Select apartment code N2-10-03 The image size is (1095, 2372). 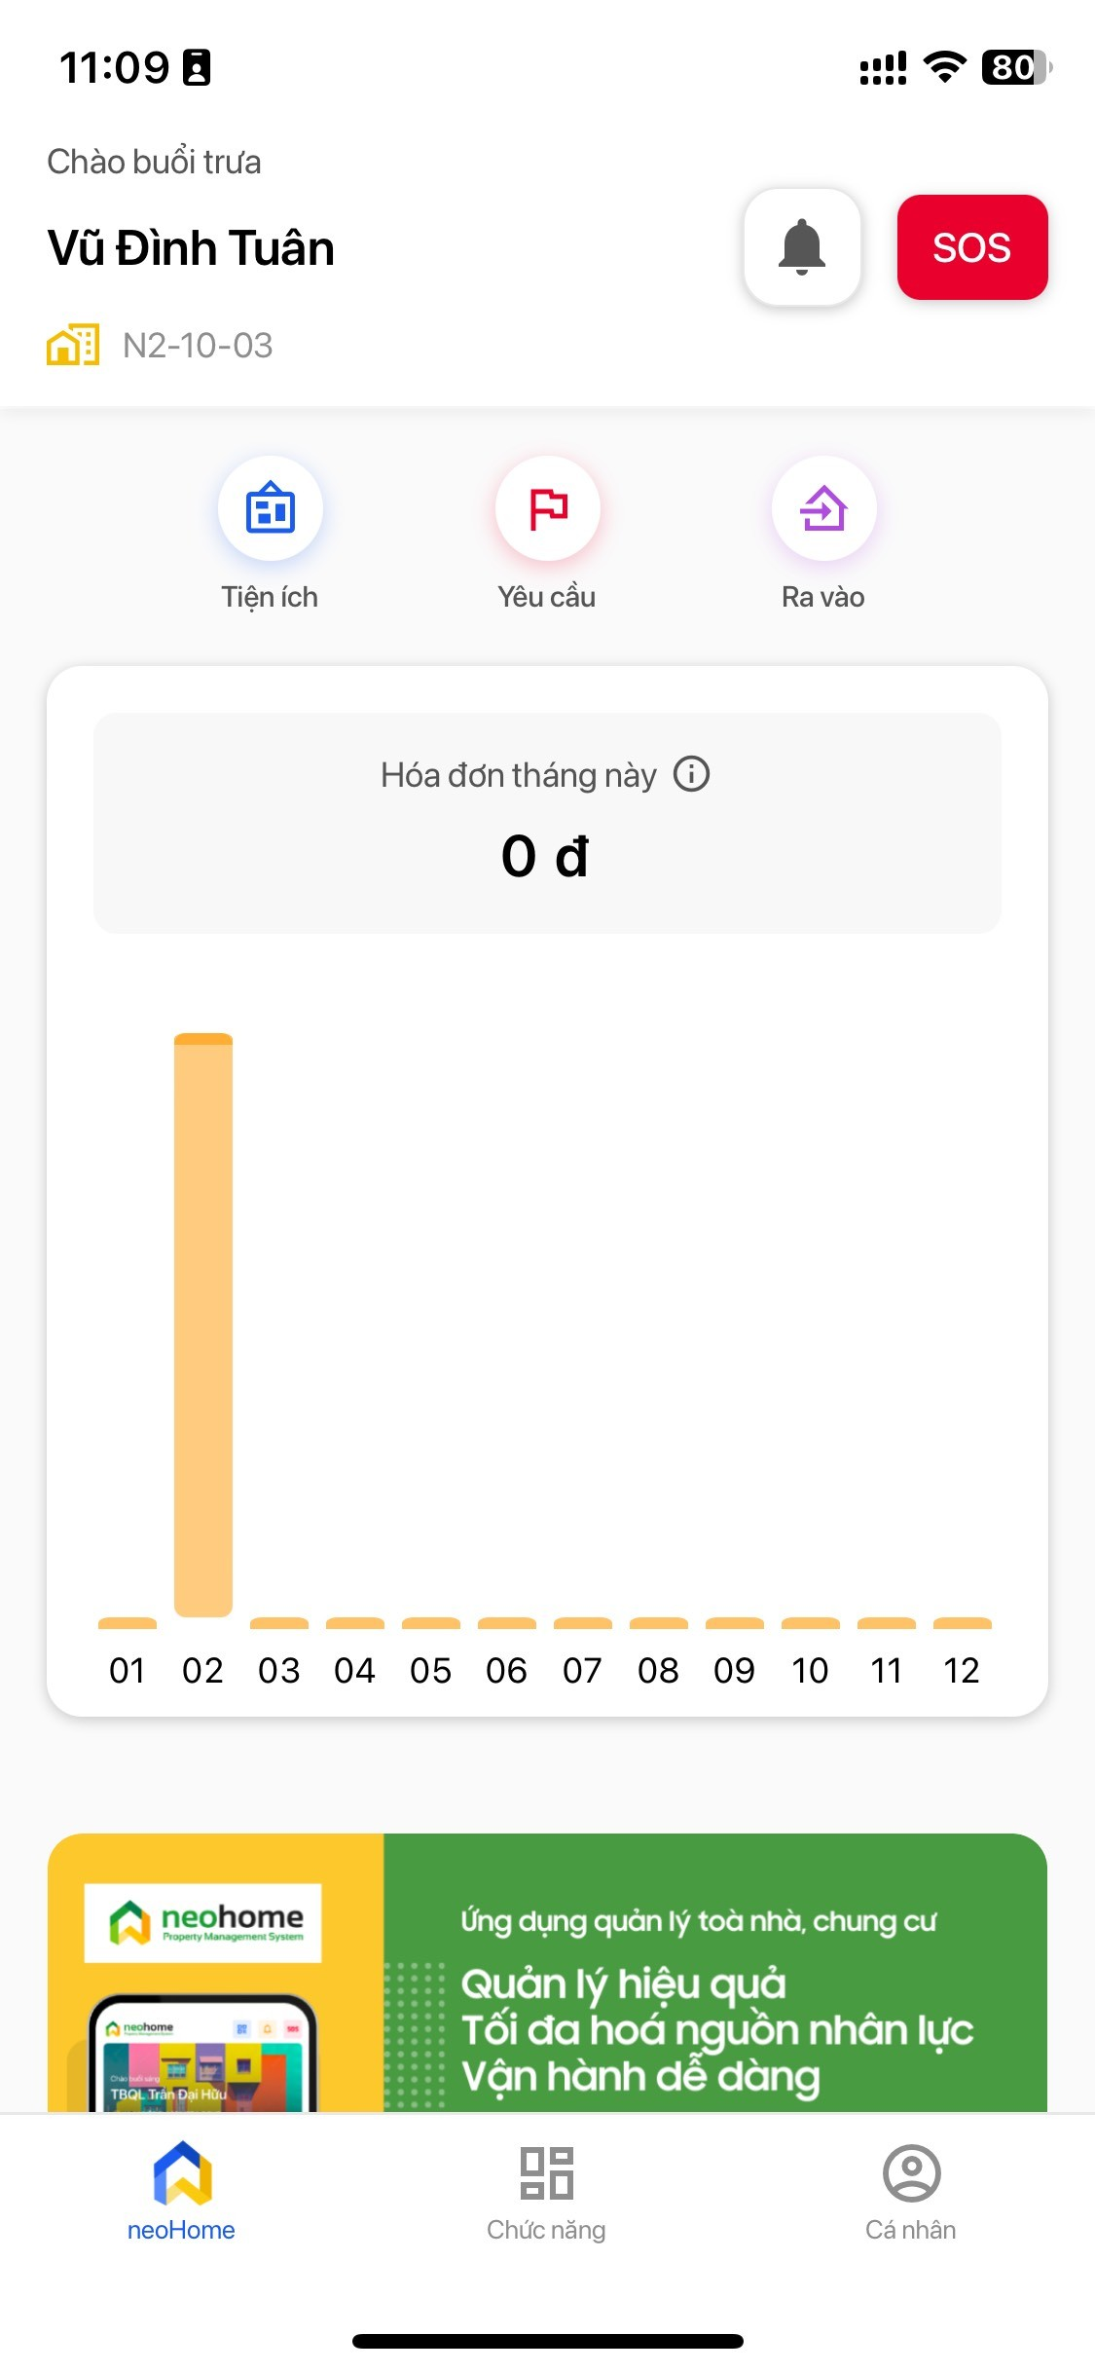click(x=198, y=346)
